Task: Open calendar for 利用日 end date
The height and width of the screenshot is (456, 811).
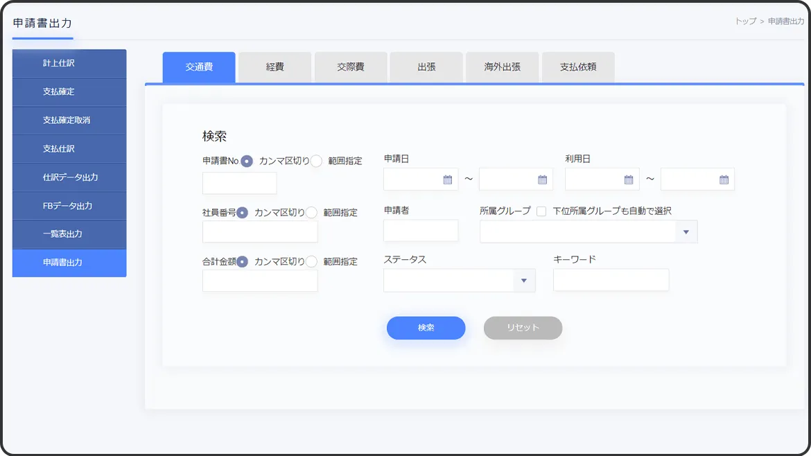Action: pos(724,179)
